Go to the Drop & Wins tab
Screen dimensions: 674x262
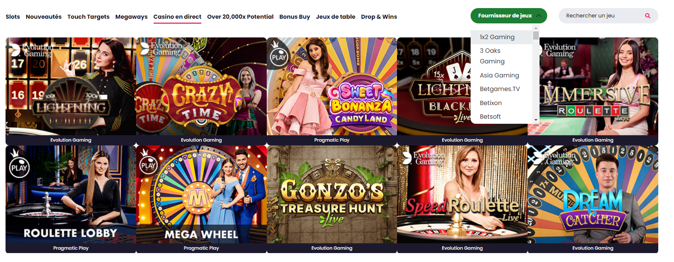click(x=379, y=17)
